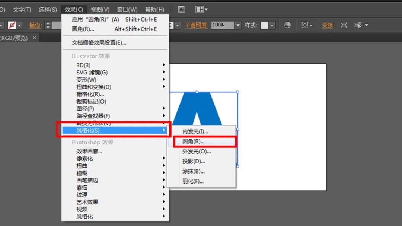Open the 视图(V) menu
Image resolution: width=402 pixels, height=226 pixels.
pyautogui.click(x=100, y=9)
